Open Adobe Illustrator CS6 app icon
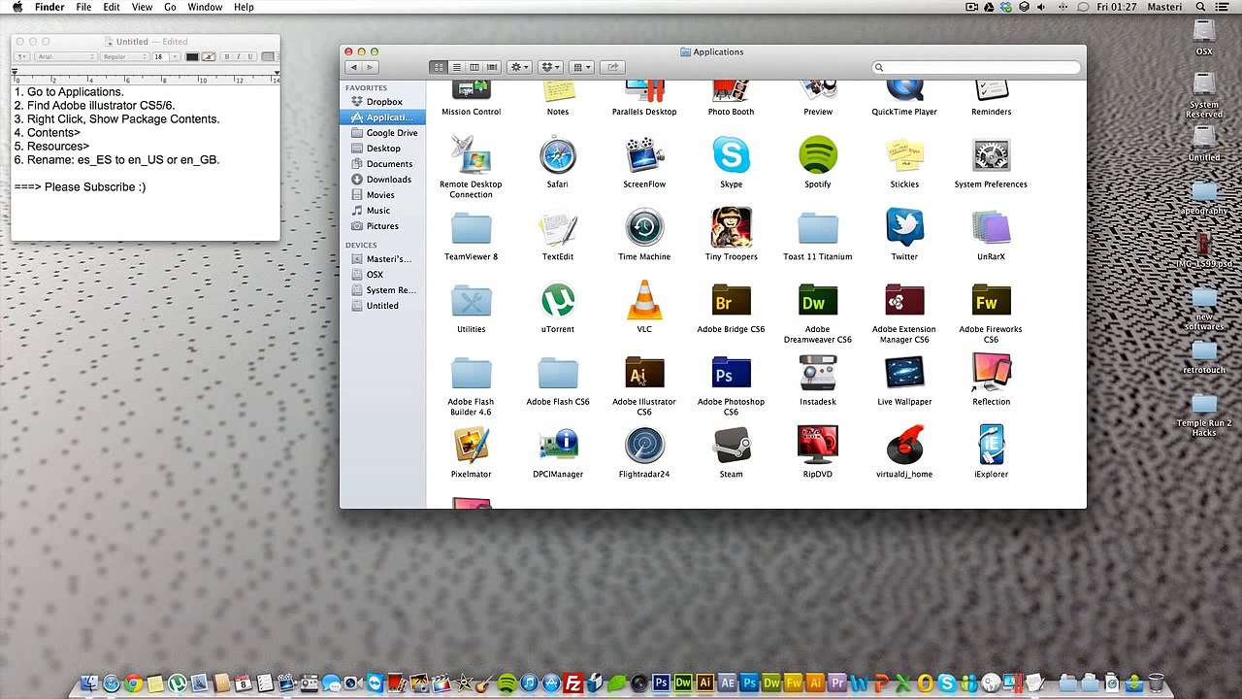Screen dimensions: 1242x699 (644, 374)
